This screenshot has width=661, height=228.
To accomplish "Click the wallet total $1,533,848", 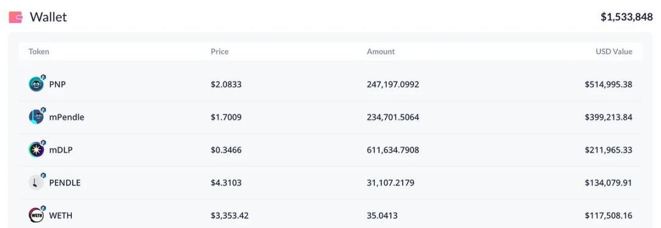I will [627, 17].
